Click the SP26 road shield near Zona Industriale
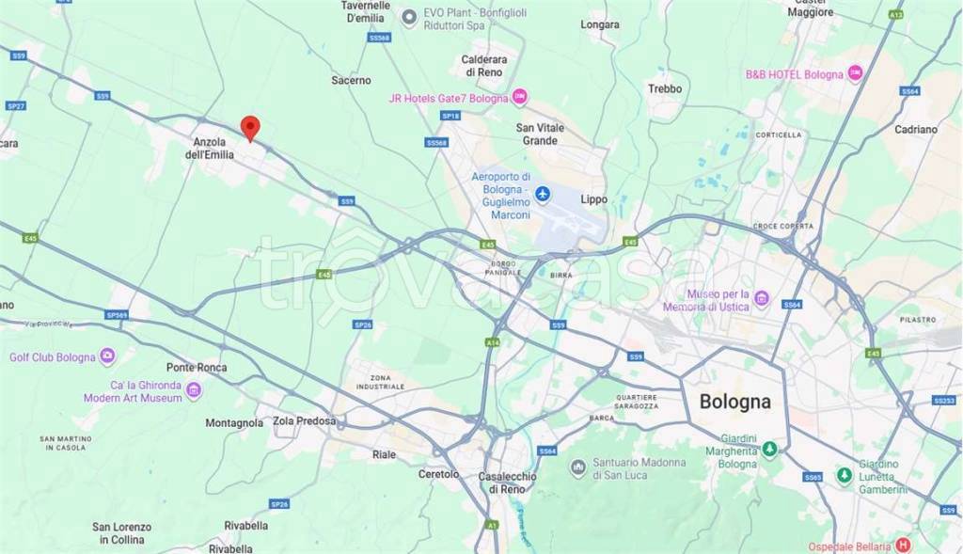This screenshot has width=963, height=554. (363, 324)
